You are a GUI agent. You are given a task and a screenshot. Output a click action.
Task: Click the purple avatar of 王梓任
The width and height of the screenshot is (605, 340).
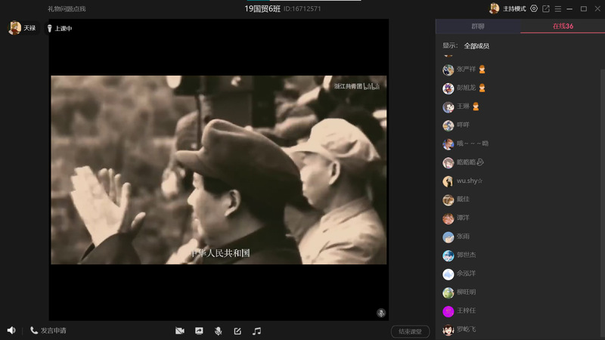(448, 311)
